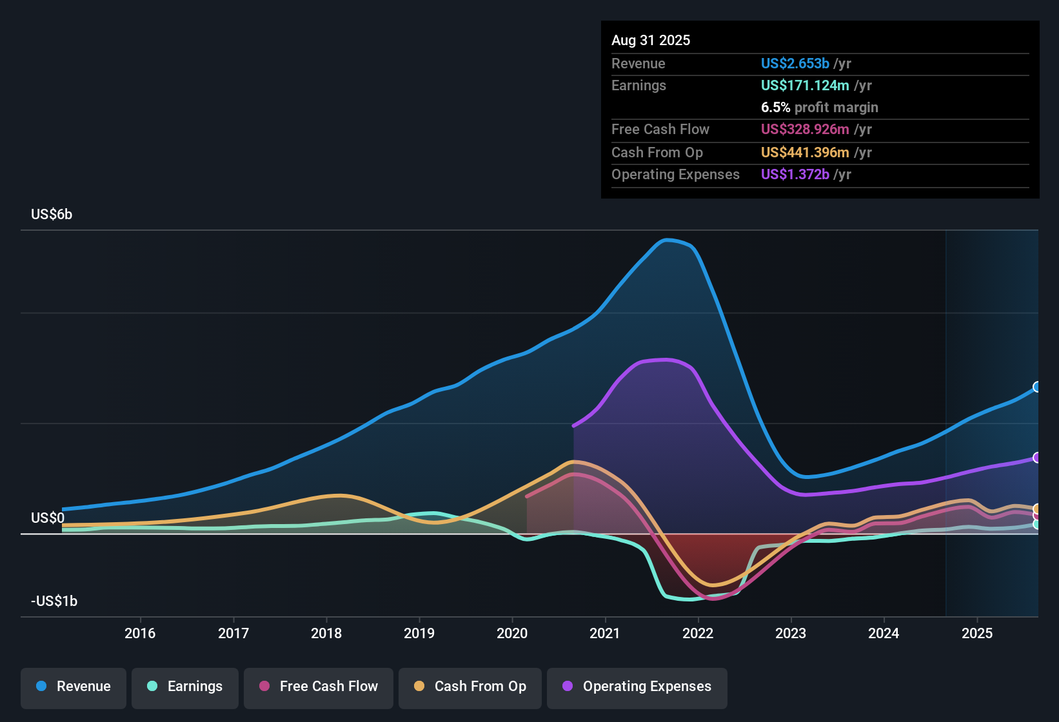Click the orange Cash From Op dot icon
1059x722 pixels.
(x=418, y=687)
